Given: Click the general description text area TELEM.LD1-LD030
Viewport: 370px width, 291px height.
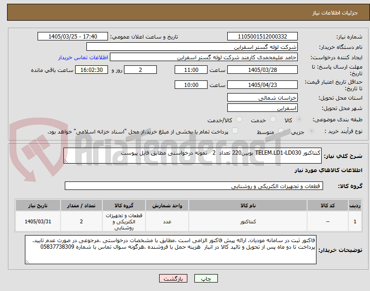Looking at the screenshot, I should point(193,156).
